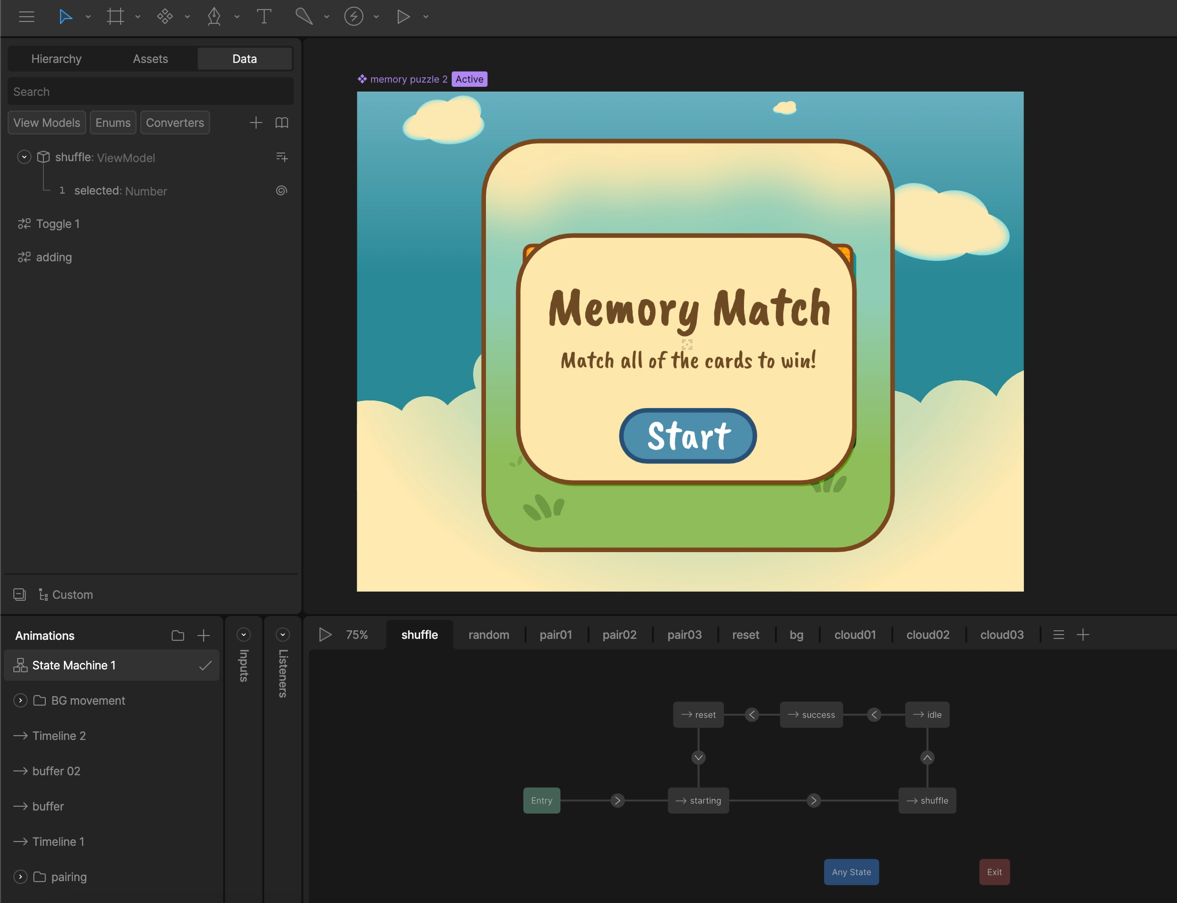Select the Artboard frame tool
This screenshot has height=903, width=1177.
(115, 17)
